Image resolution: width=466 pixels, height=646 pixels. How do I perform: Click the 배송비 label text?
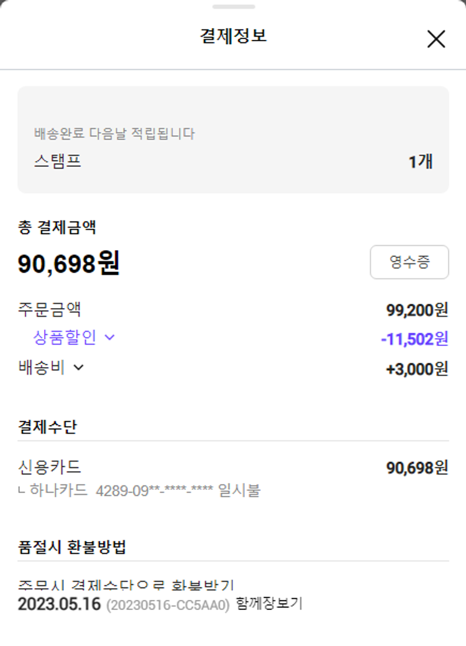click(42, 367)
